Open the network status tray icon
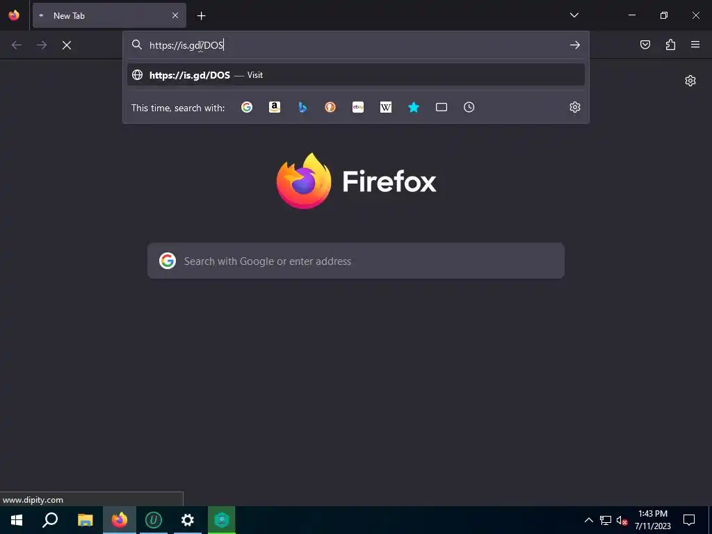712x534 pixels. 606,520
